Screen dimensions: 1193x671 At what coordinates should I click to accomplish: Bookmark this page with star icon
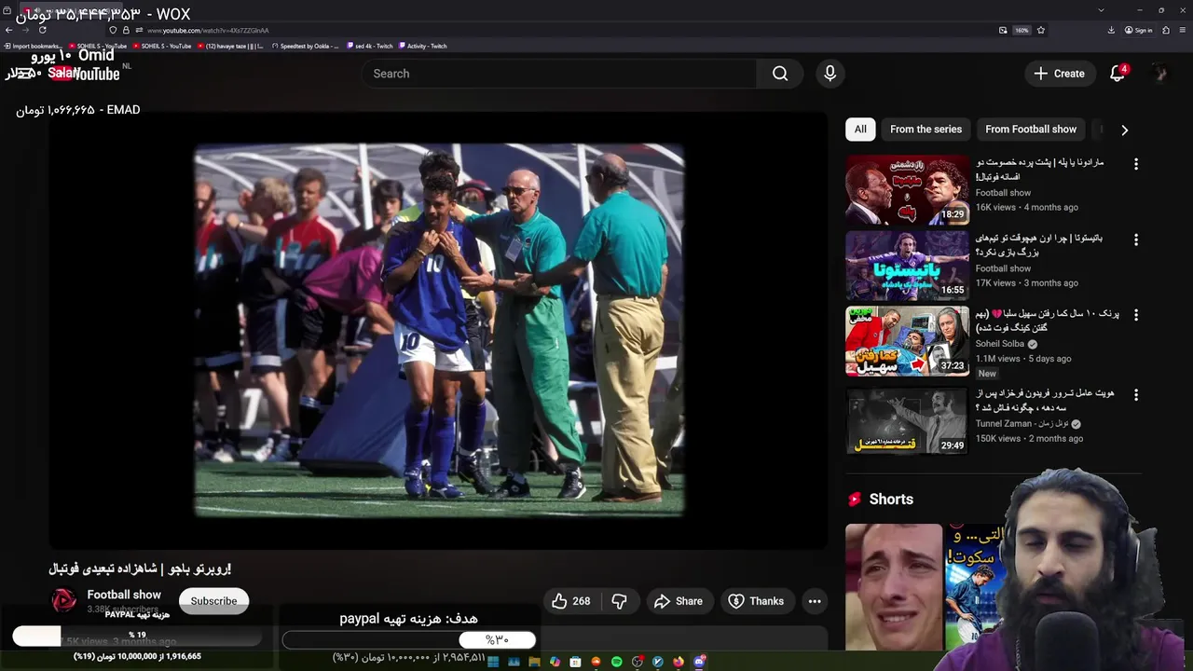[x=1040, y=30]
